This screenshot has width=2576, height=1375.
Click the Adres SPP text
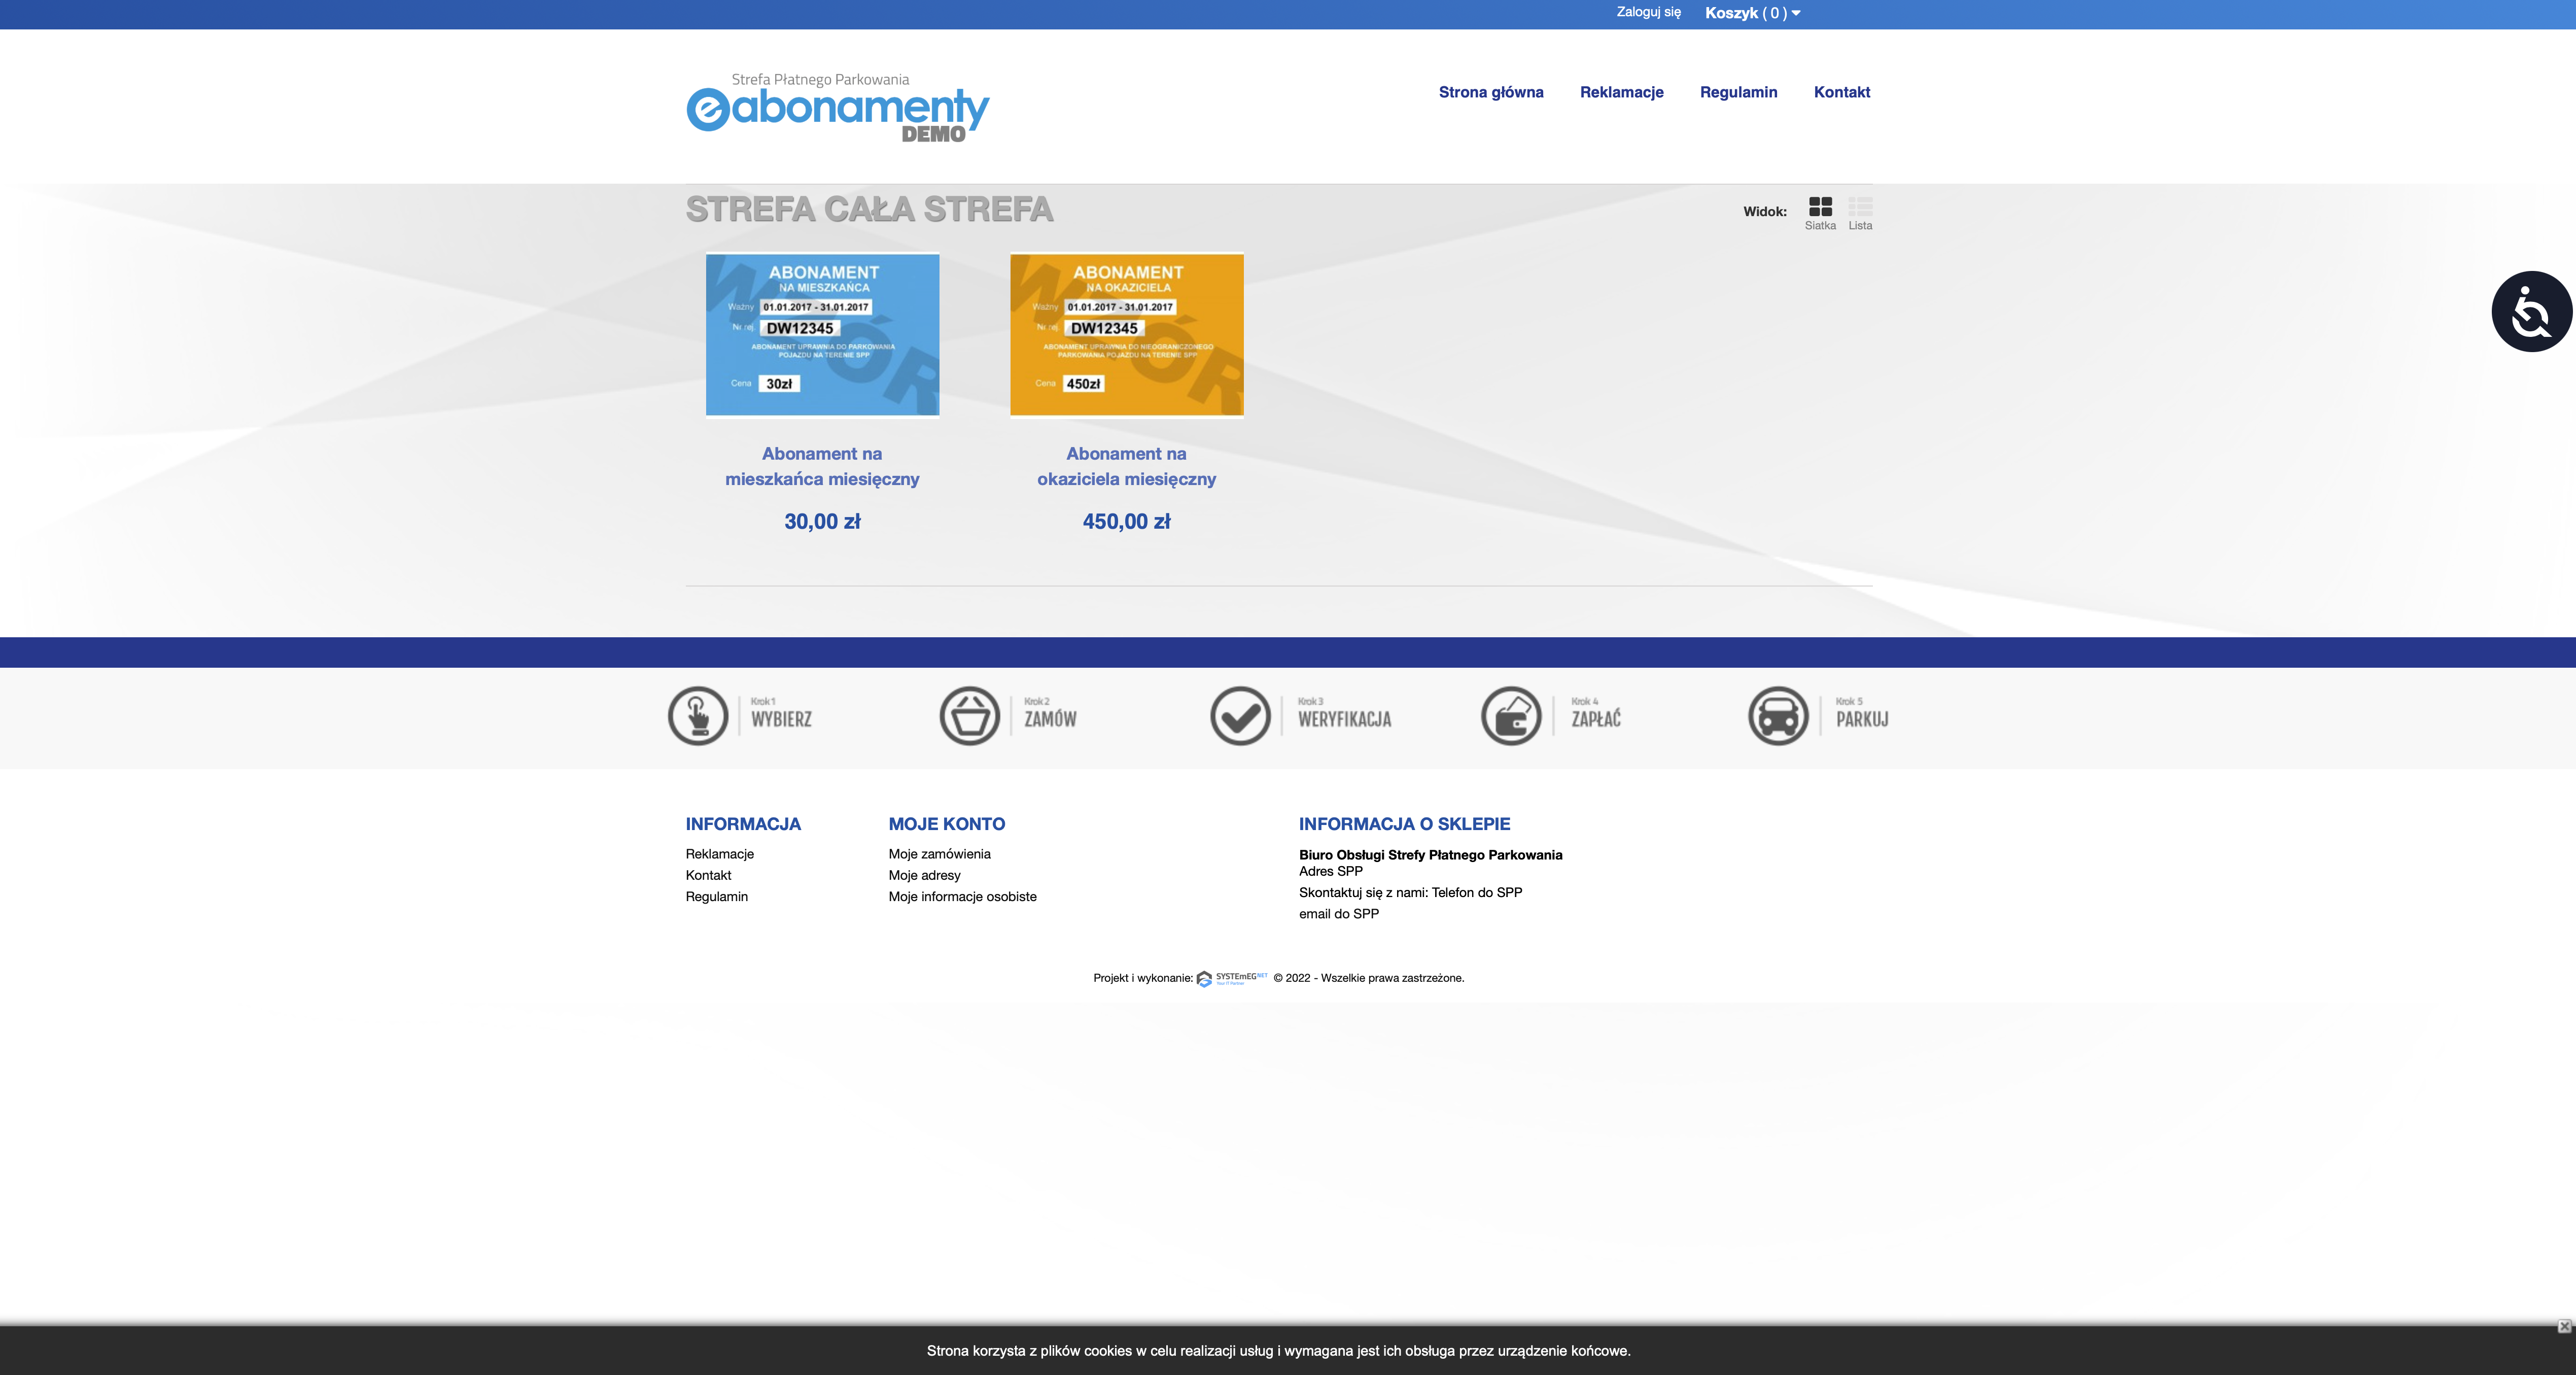(1330, 871)
